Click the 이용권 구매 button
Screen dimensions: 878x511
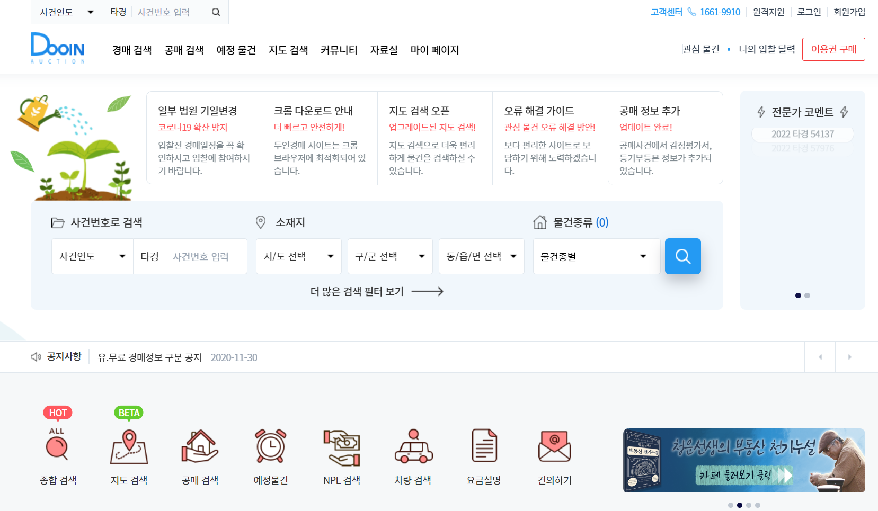(833, 49)
